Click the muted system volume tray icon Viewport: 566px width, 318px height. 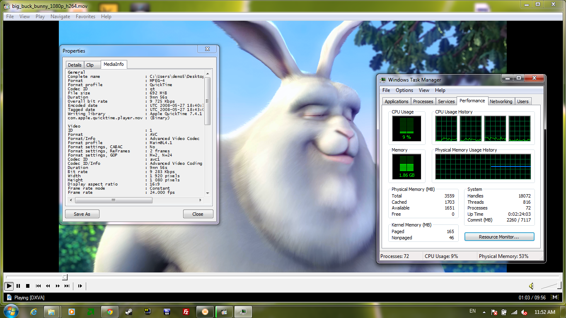524,312
